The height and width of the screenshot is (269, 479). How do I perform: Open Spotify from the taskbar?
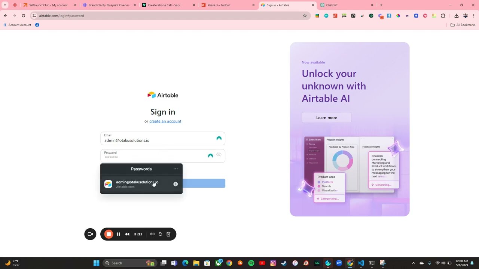tap(251, 263)
